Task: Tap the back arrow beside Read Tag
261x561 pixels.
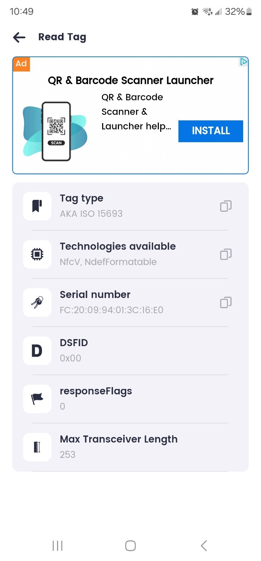Action: point(19,37)
